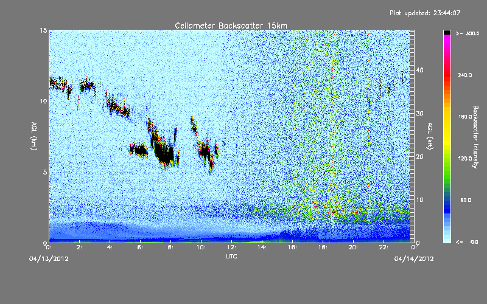This screenshot has height=304, width=487.
Task: Click the '2:' hour tick label
Action: pyautogui.click(x=80, y=247)
